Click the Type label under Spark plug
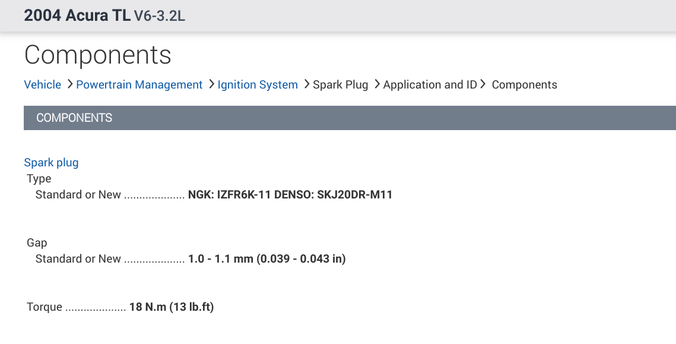 tap(39, 179)
